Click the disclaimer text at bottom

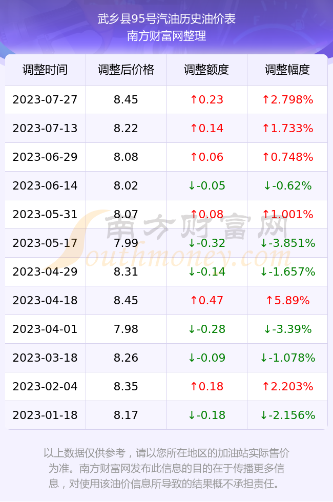167,468
